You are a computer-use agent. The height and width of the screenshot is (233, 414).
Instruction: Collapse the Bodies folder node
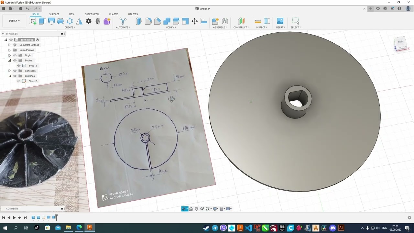(9, 61)
